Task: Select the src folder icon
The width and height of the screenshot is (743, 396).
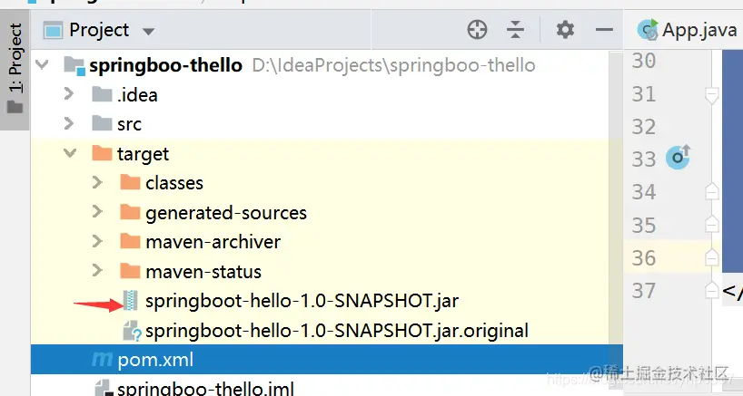Action: point(102,123)
